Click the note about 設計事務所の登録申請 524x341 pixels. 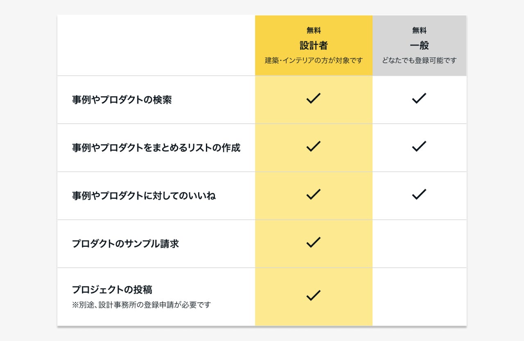tap(141, 305)
